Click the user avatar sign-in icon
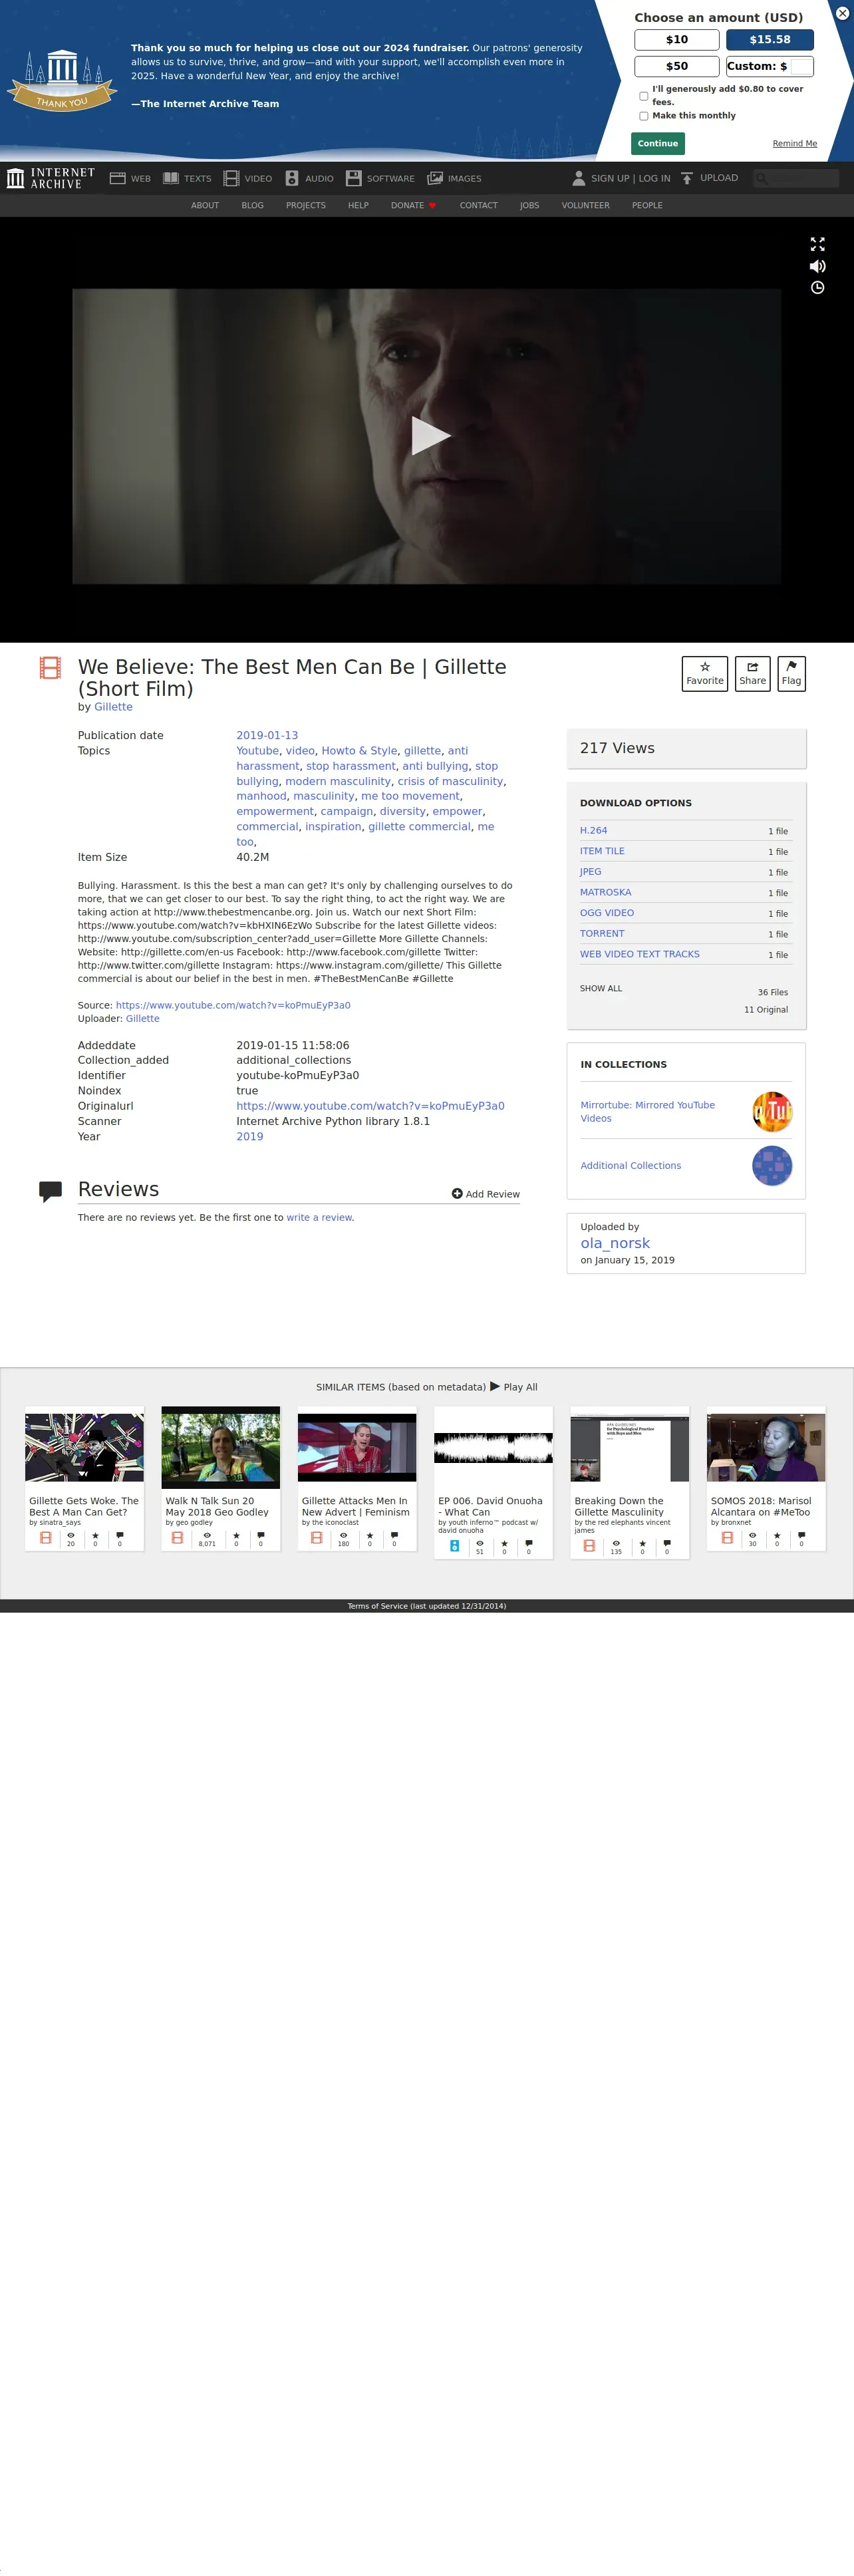The image size is (854, 2576). point(578,178)
